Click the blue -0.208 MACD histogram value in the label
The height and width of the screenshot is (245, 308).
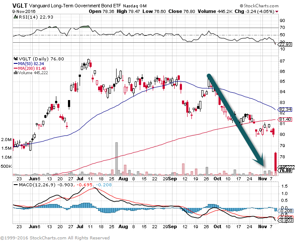coord(104,185)
